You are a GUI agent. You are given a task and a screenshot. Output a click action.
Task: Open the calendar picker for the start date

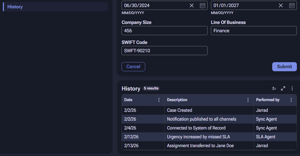point(203,5)
